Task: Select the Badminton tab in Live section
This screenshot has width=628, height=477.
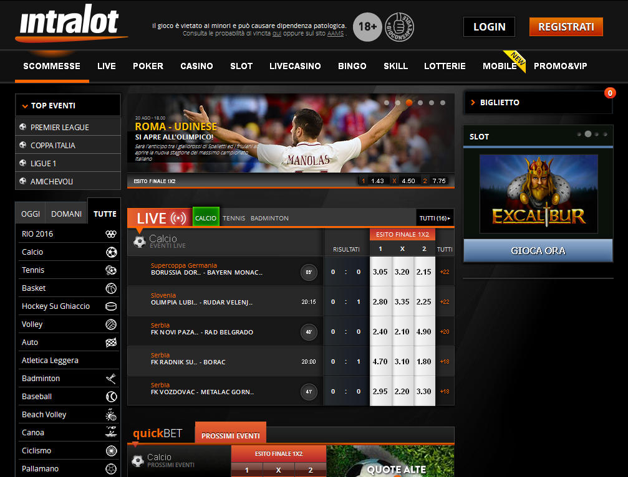Action: coord(269,219)
